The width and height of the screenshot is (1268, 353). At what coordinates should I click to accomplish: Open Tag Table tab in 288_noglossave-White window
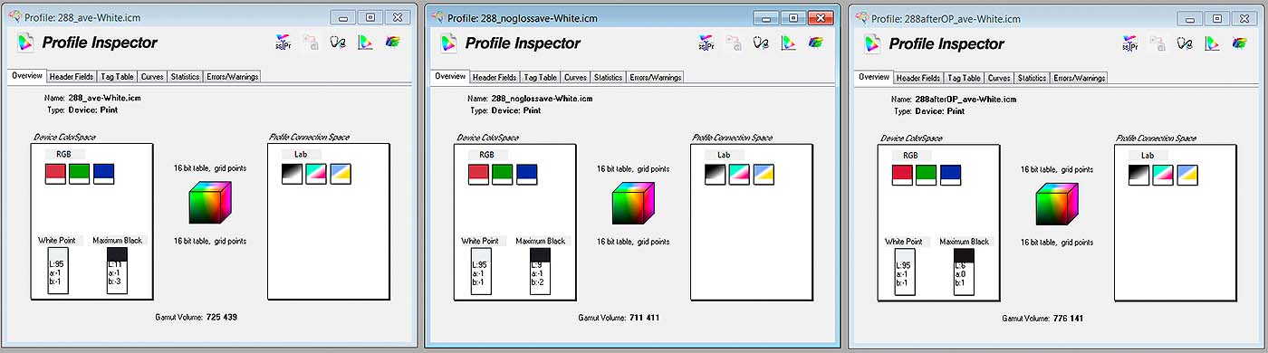541,78
